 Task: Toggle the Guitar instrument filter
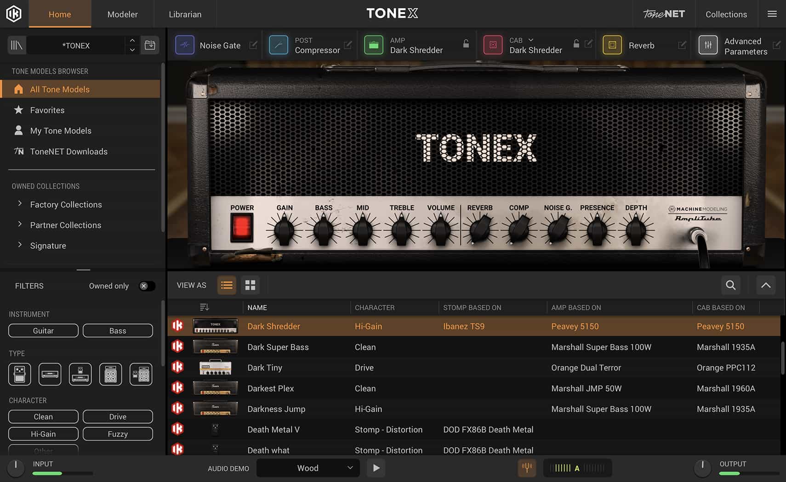pos(43,331)
